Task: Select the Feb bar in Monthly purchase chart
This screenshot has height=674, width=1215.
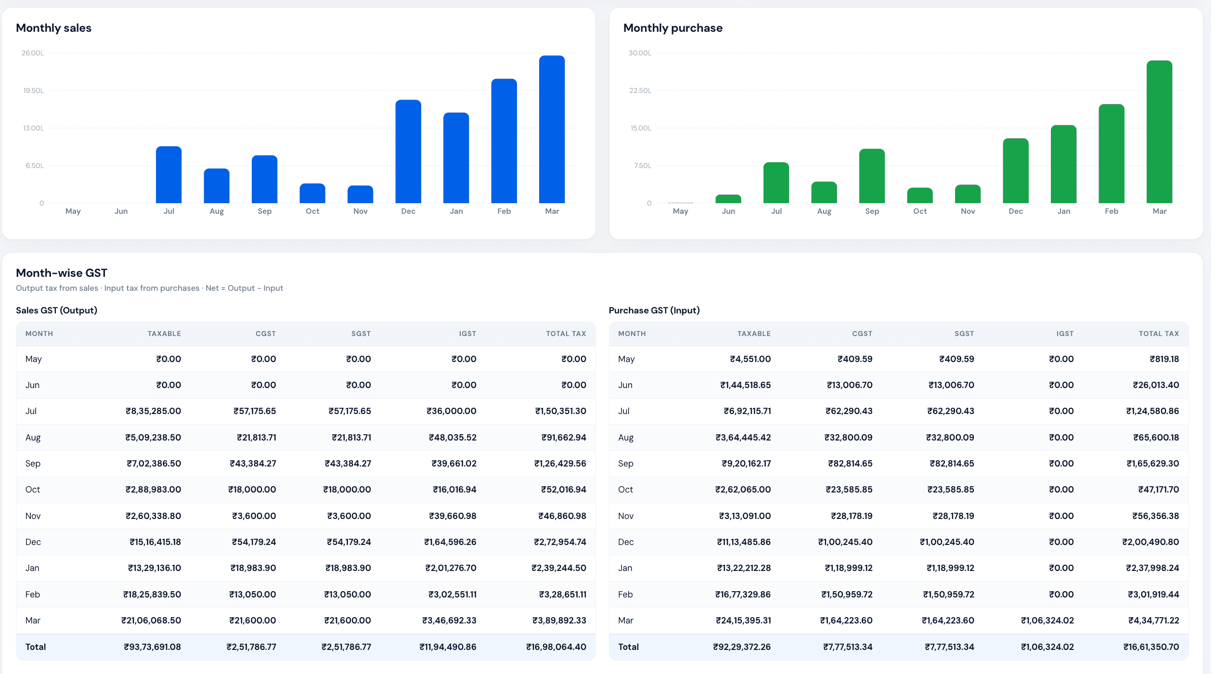Action: click(1112, 154)
